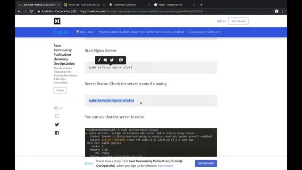The width and height of the screenshot is (302, 170).
Task: Share article via sidebar Facebook icon
Action: 57,133
